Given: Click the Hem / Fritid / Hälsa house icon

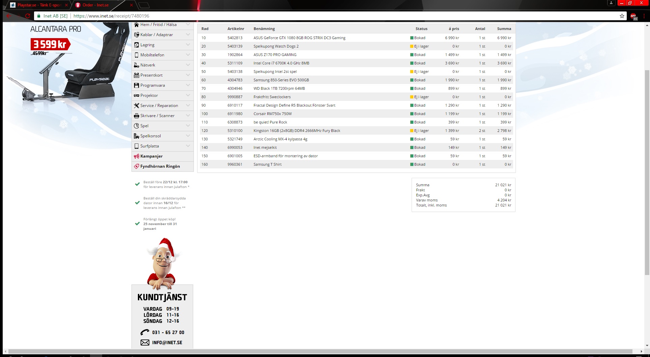Looking at the screenshot, I should (137, 25).
